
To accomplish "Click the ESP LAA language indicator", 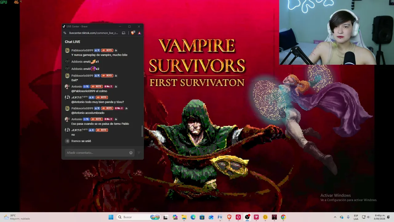I will (356, 217).
